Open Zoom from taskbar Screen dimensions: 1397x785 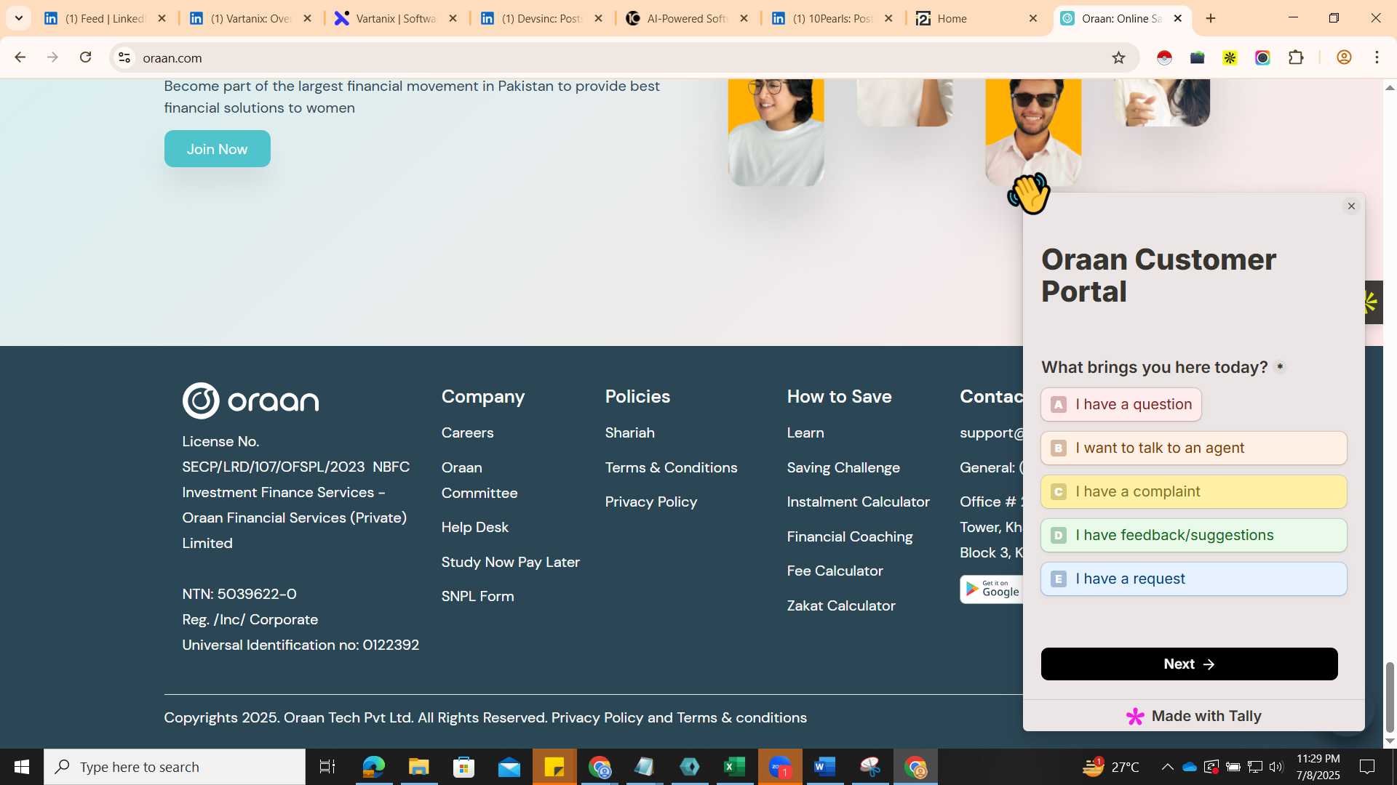780,767
